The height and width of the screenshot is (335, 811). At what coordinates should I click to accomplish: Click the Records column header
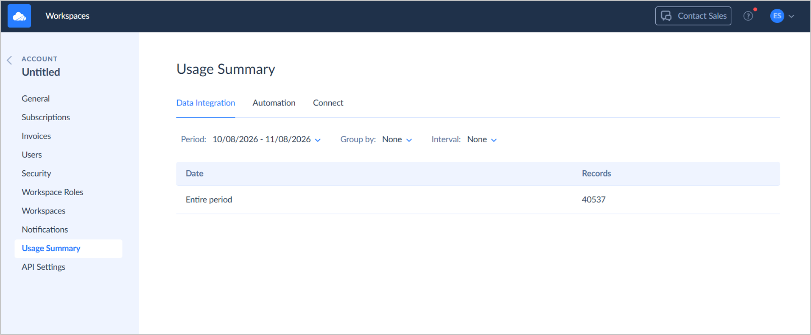[x=596, y=173]
